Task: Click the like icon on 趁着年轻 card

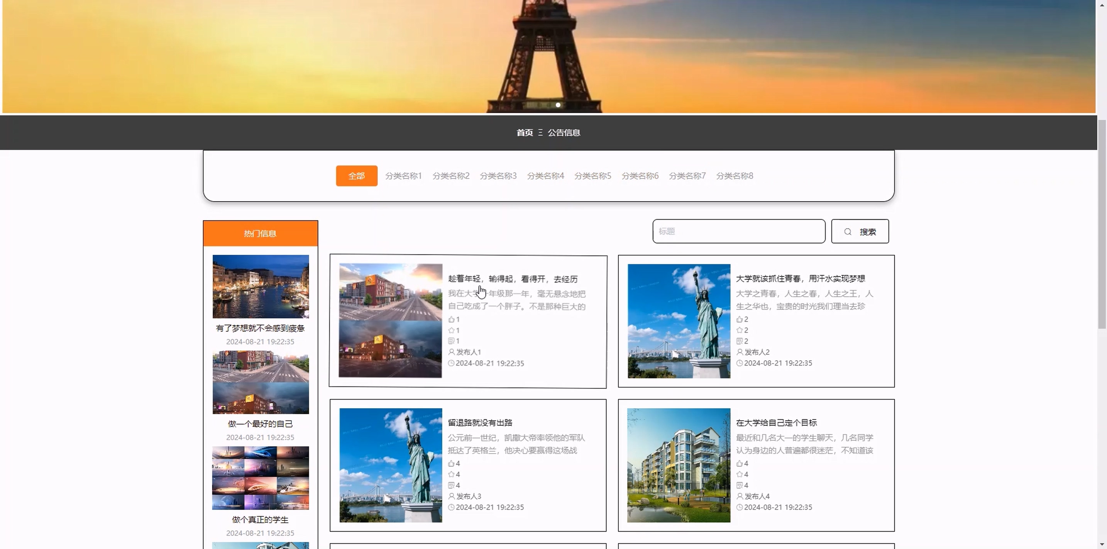Action: coord(451,319)
